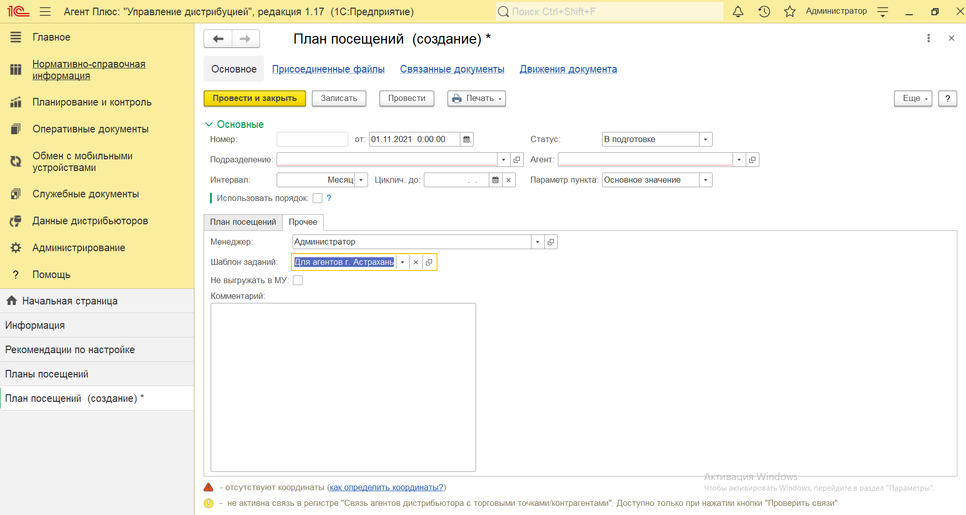Open Помощь section

pyautogui.click(x=51, y=274)
